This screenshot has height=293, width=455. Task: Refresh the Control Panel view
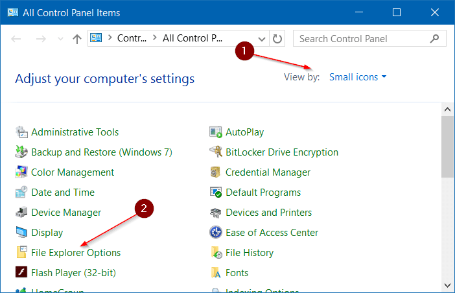point(277,38)
